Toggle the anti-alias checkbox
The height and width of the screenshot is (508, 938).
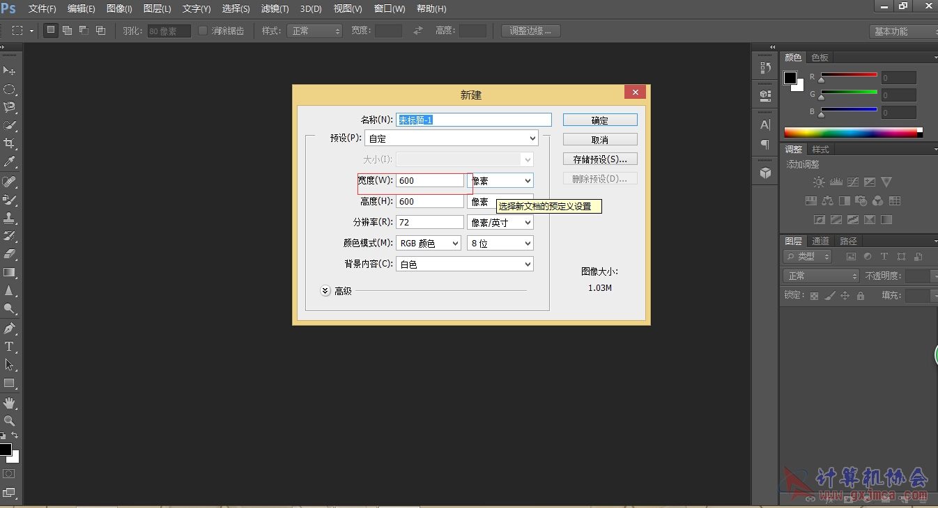203,31
